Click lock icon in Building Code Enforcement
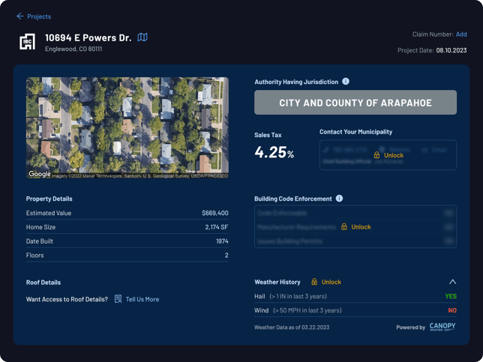 point(344,226)
